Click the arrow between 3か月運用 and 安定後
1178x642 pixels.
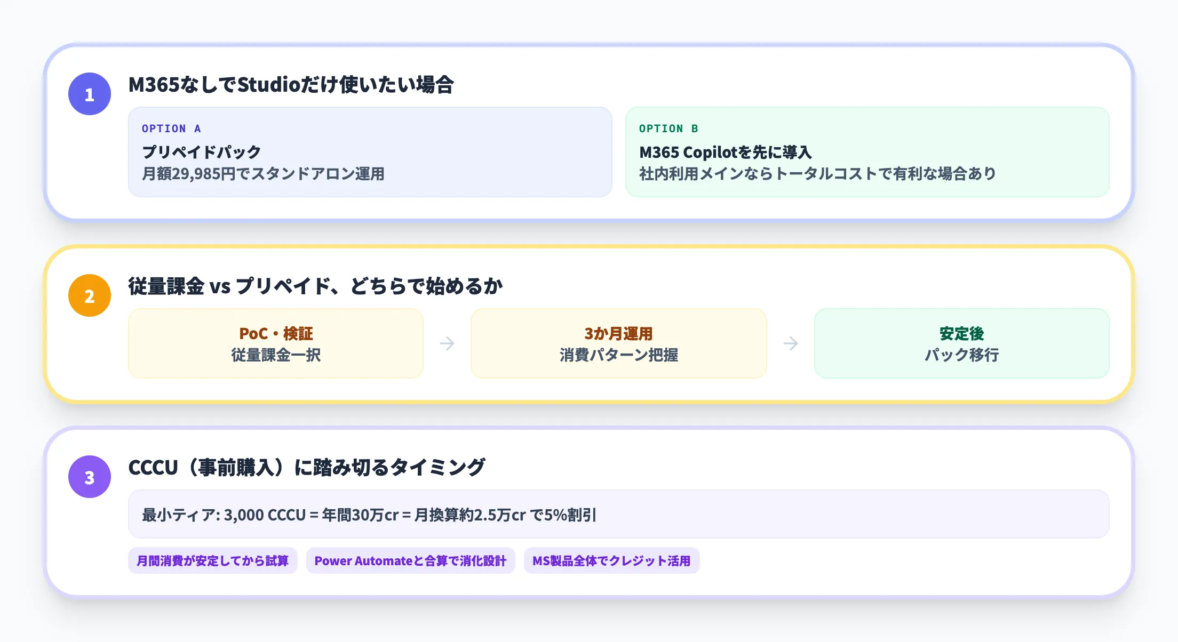point(791,343)
